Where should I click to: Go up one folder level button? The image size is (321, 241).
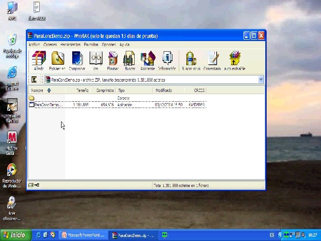click(x=34, y=79)
